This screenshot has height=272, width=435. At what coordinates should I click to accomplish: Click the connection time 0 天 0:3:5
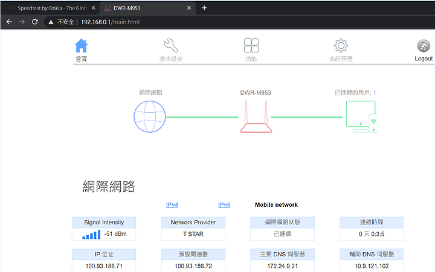click(372, 234)
